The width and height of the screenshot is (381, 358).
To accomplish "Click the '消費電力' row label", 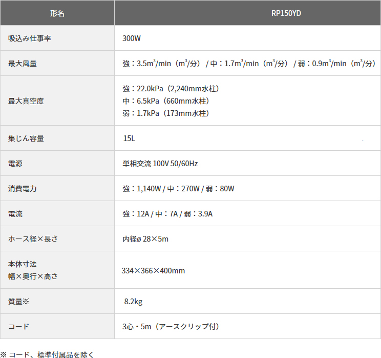I will [23, 188].
